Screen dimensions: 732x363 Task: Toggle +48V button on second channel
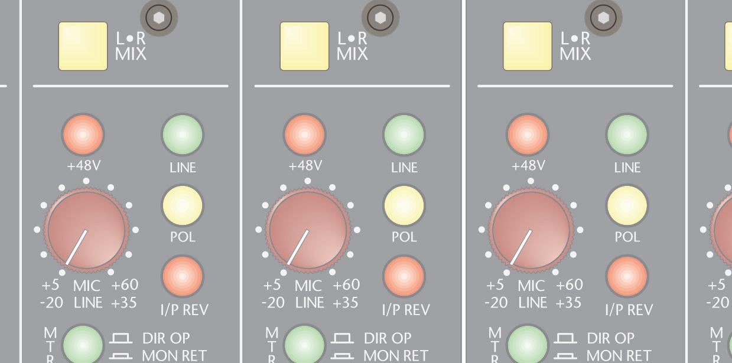pyautogui.click(x=304, y=135)
